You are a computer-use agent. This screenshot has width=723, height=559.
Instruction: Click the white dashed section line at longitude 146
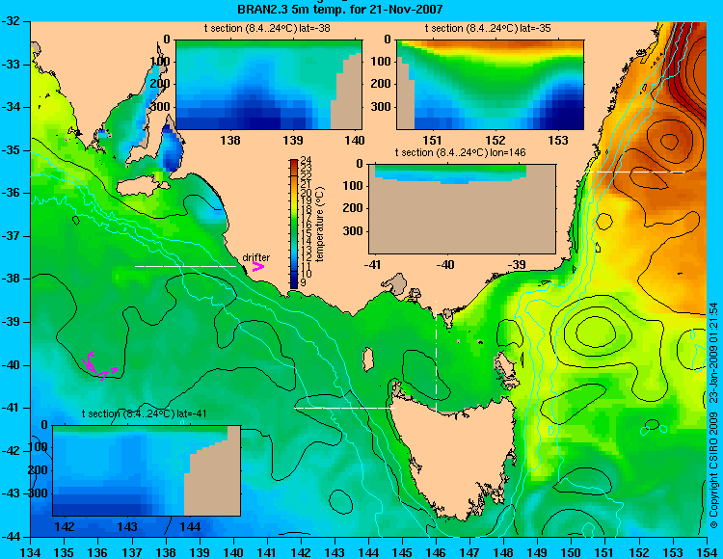(x=436, y=356)
